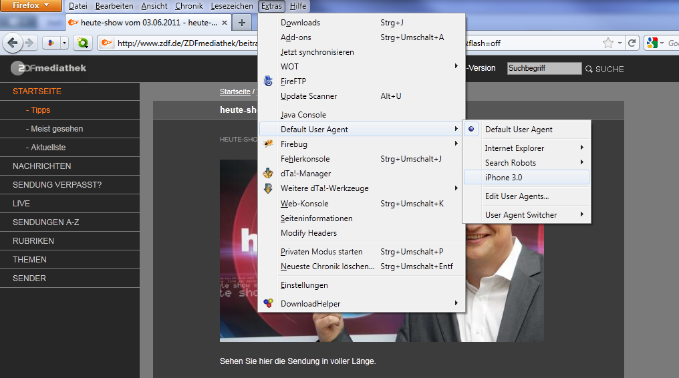Image resolution: width=679 pixels, height=378 pixels.
Task: Click Jetzt synchronisieren entry
Action: (x=362, y=52)
